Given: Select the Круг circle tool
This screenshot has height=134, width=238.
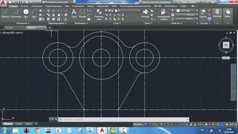Looking at the screenshot, I should click(x=26, y=13).
